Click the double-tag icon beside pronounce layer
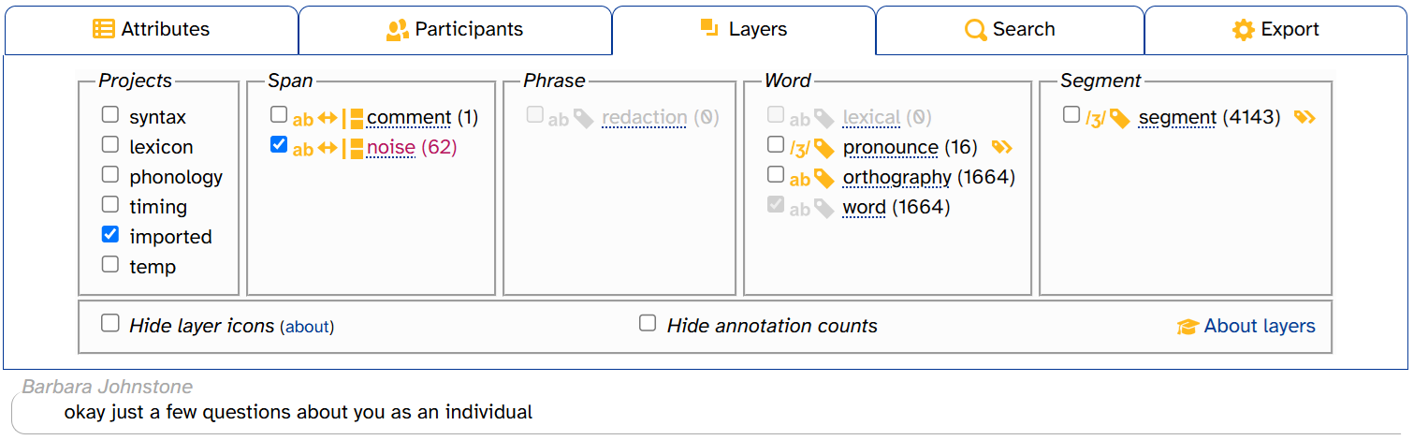1413x440 pixels. pyautogui.click(x=1002, y=147)
